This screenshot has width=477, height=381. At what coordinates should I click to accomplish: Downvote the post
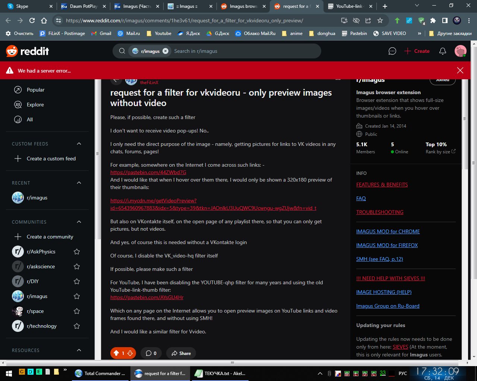coord(130,353)
